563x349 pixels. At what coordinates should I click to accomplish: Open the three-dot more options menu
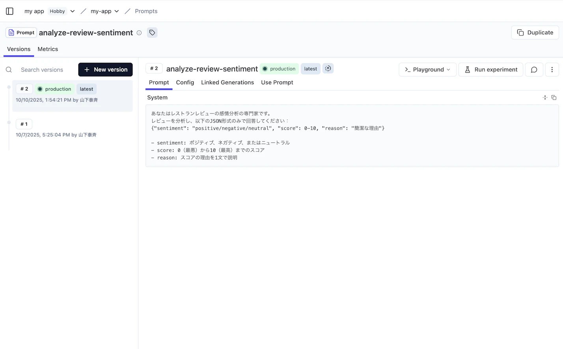[552, 70]
